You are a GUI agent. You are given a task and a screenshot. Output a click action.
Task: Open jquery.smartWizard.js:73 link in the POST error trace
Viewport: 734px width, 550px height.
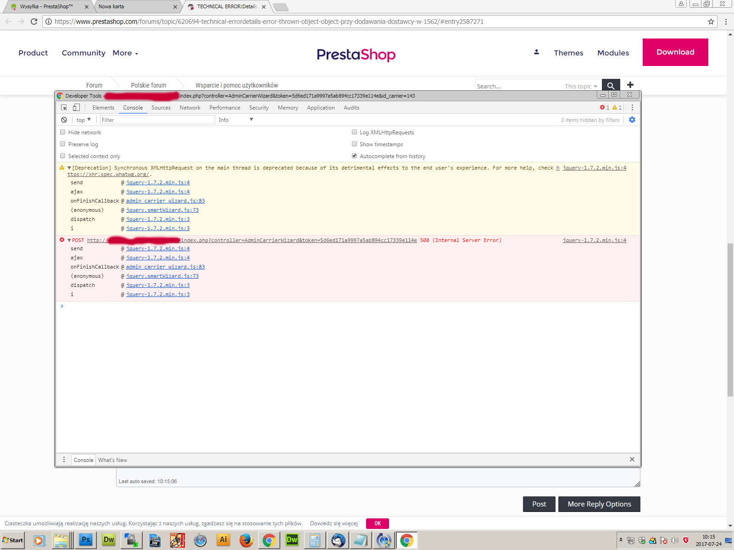pyautogui.click(x=162, y=276)
